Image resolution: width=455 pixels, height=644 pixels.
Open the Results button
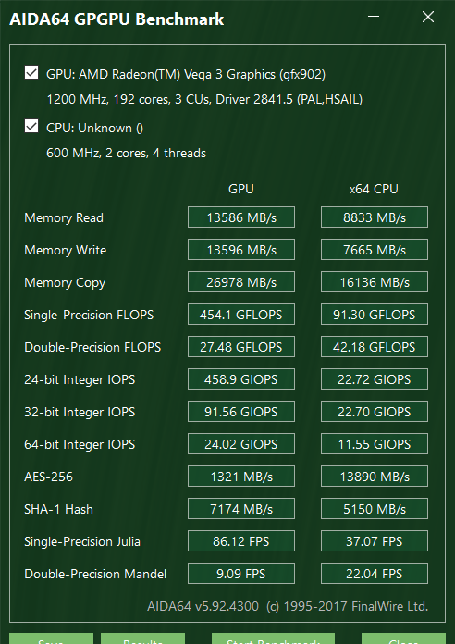click(143, 638)
